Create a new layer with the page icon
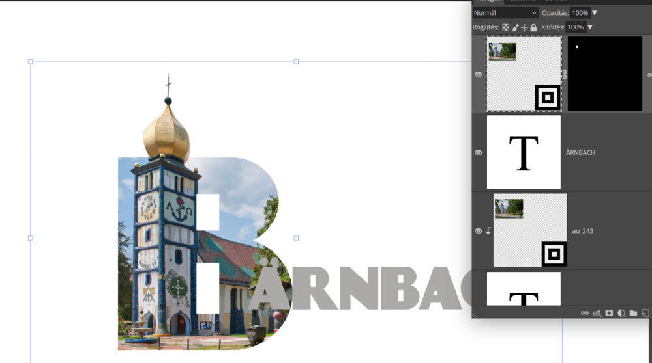Image resolution: width=652 pixels, height=363 pixels. [645, 313]
